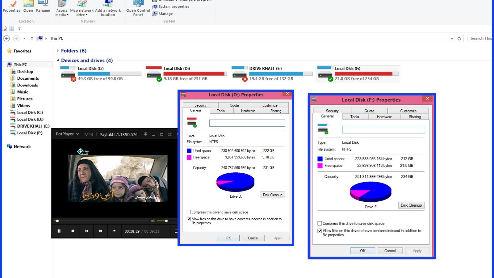Pause playback in PotPlayer
Screen dimensions: 494x278
pos(59,231)
